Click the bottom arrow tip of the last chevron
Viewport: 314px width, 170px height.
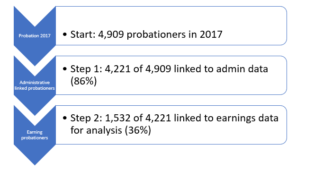35,163
